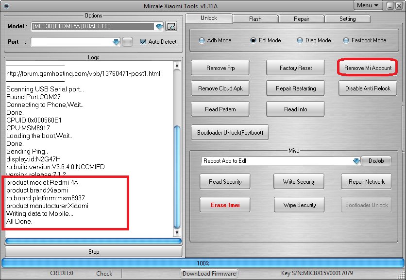Click the logs scrollbar up arrow
The image size is (406, 280).
(177, 65)
